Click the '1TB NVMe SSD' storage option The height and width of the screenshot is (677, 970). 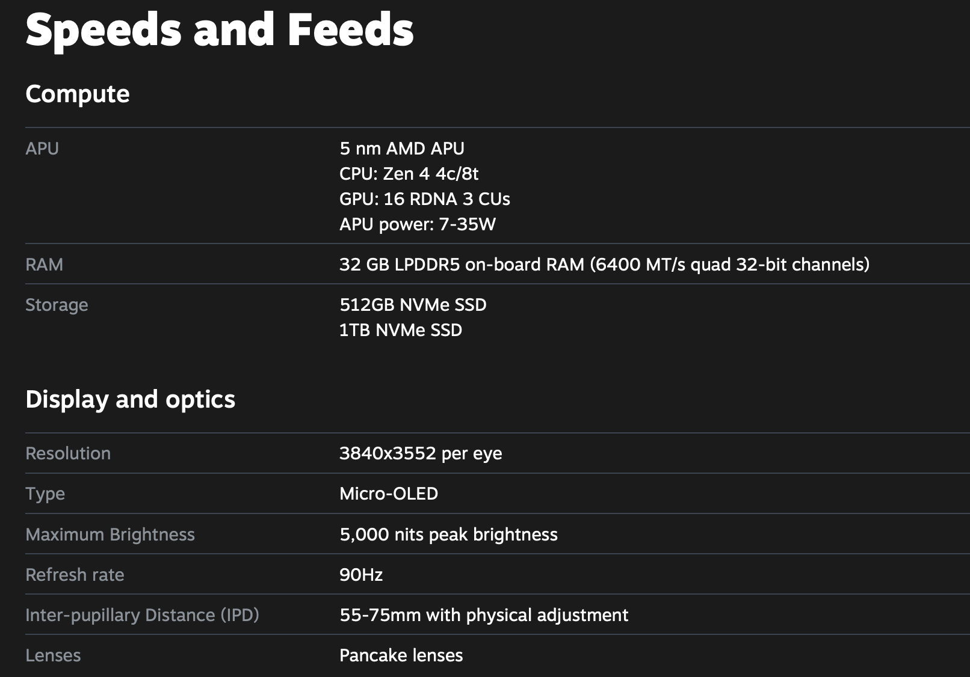pos(400,330)
